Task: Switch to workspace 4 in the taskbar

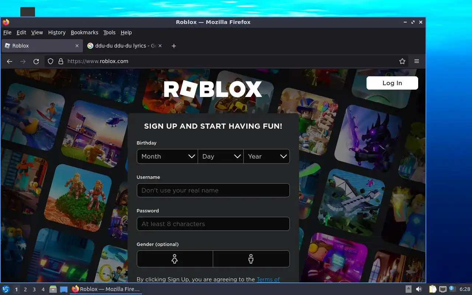Action: [x=43, y=289]
